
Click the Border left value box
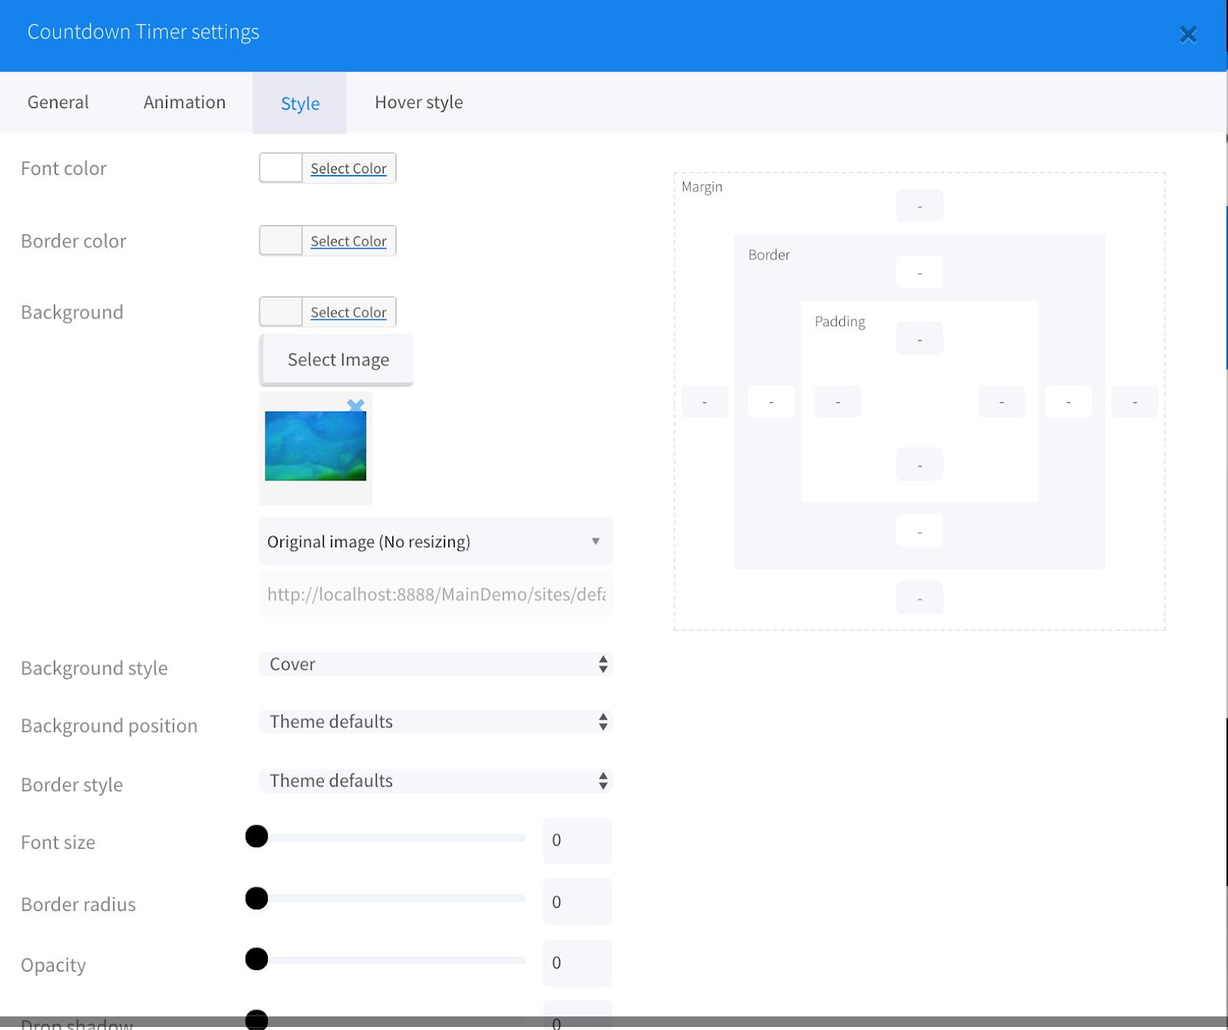click(771, 401)
